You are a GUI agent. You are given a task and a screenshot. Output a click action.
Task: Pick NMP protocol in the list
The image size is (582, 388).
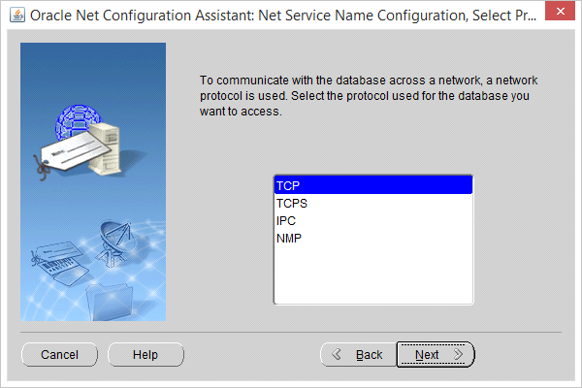(x=373, y=238)
